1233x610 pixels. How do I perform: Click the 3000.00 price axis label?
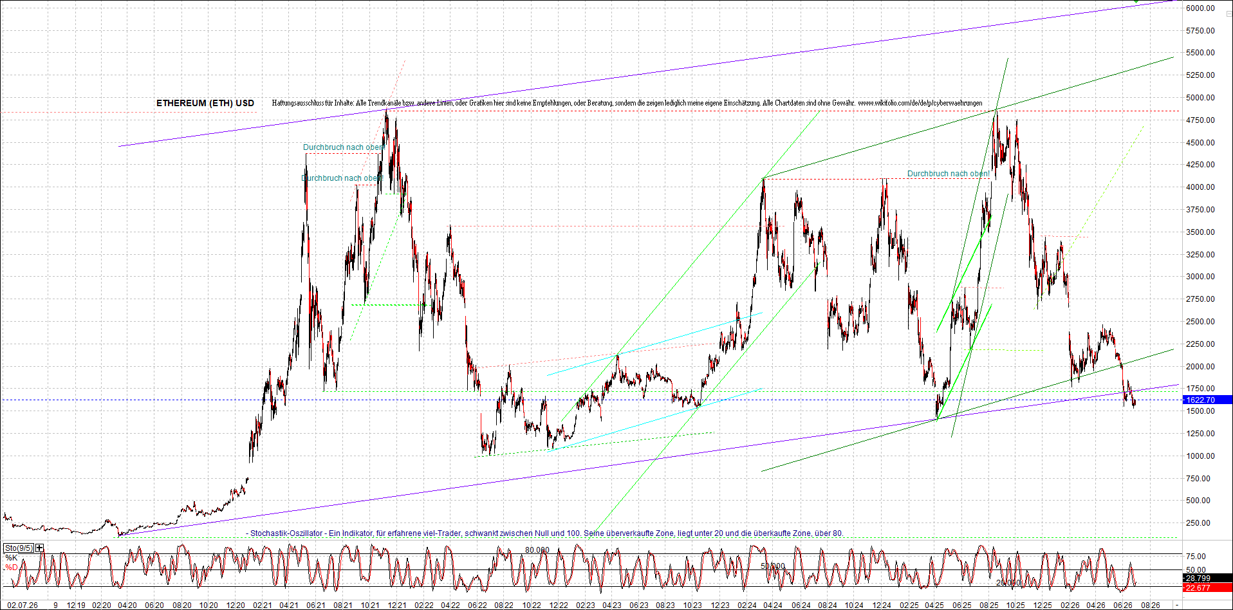pos(1200,277)
